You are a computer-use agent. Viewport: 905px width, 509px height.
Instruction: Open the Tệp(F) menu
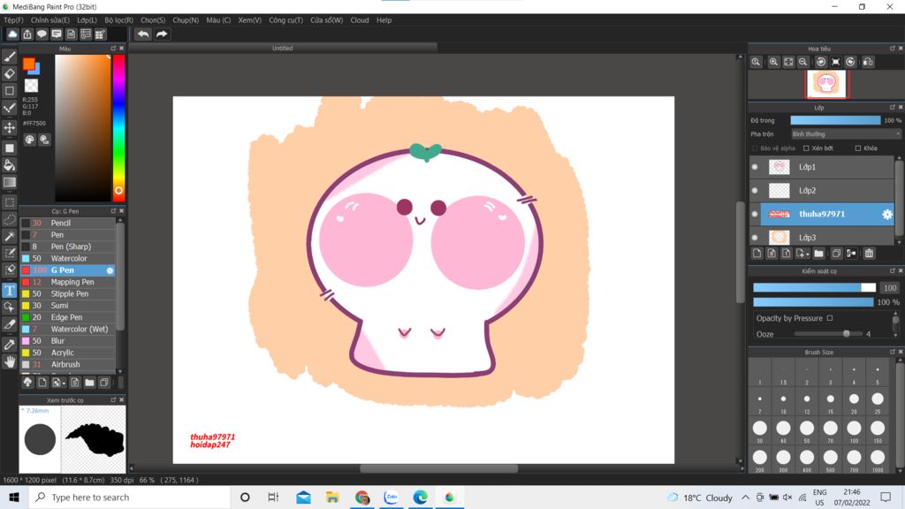pos(13,20)
